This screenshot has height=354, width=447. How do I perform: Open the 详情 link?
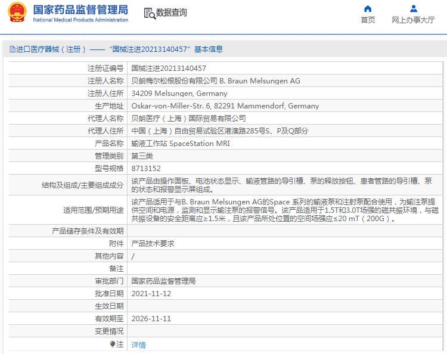pos(138,345)
